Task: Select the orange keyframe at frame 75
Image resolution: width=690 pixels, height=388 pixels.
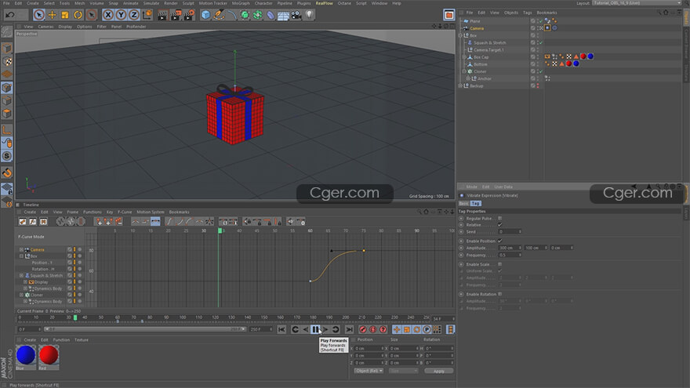Action: 364,251
